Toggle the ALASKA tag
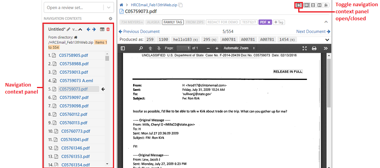Viewport: 380px width, 168px height. (153, 22)
